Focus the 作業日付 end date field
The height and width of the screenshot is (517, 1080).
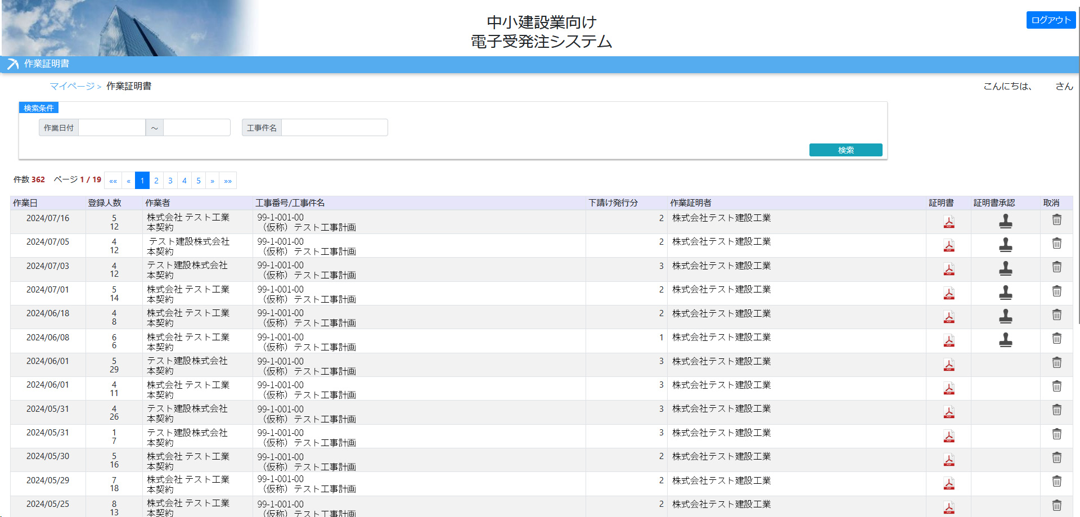tap(197, 128)
